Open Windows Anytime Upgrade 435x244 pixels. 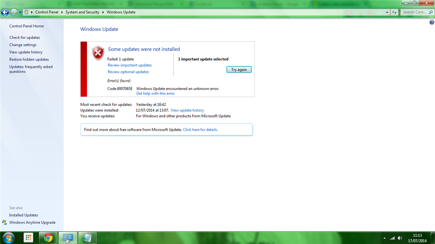click(32, 222)
